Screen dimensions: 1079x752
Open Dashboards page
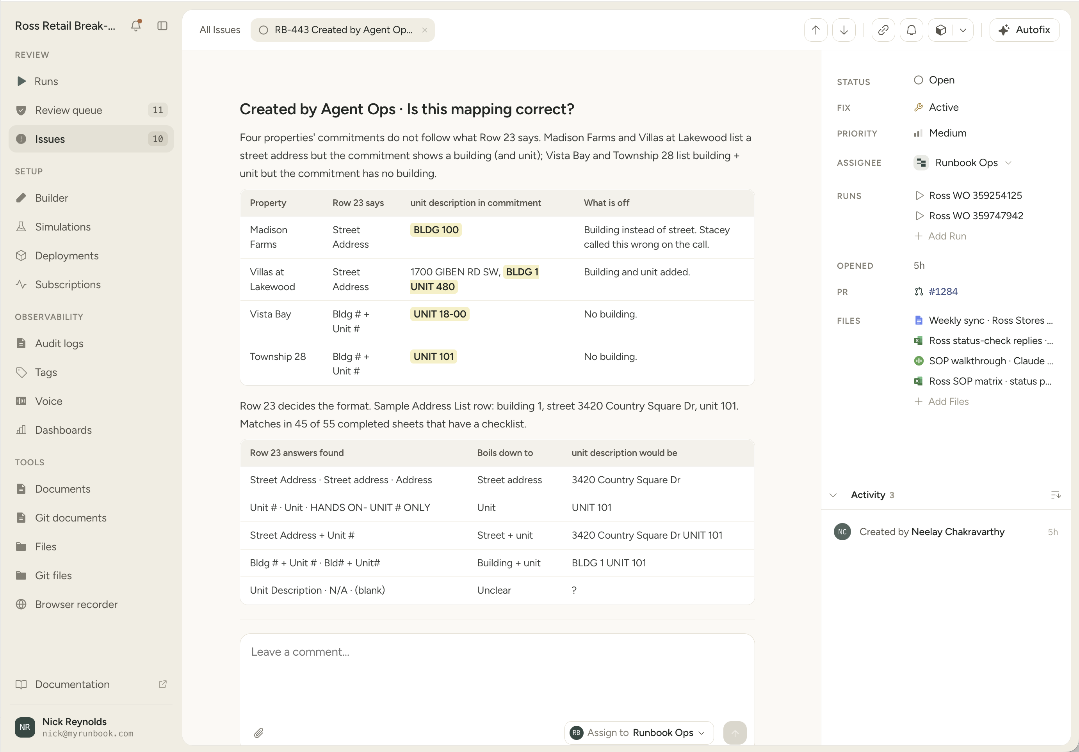click(91, 430)
